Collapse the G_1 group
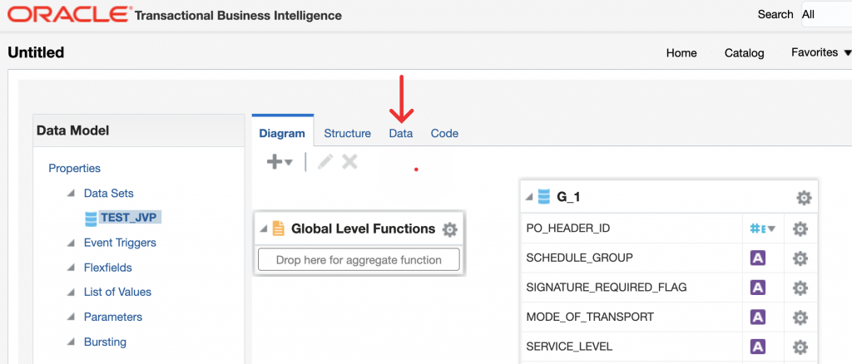 (x=530, y=198)
